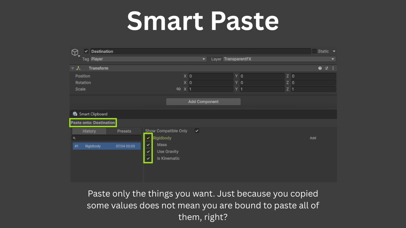Click the Transform component axes icon
This screenshot has height=228, width=406.
pyautogui.click(x=78, y=68)
